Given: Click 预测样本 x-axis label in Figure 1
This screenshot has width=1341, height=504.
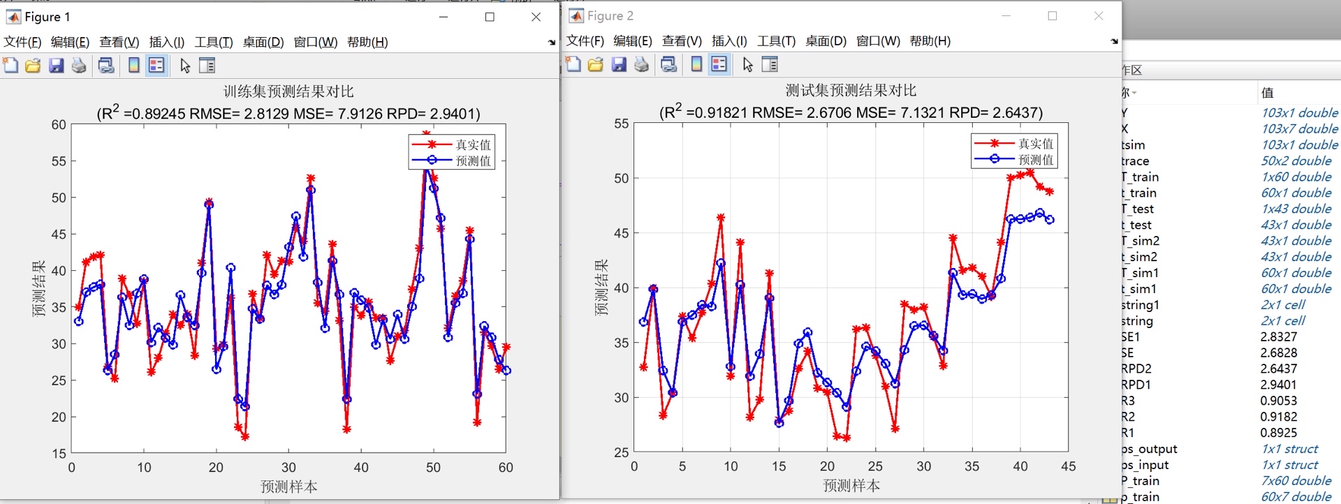Looking at the screenshot, I should pyautogui.click(x=288, y=487).
